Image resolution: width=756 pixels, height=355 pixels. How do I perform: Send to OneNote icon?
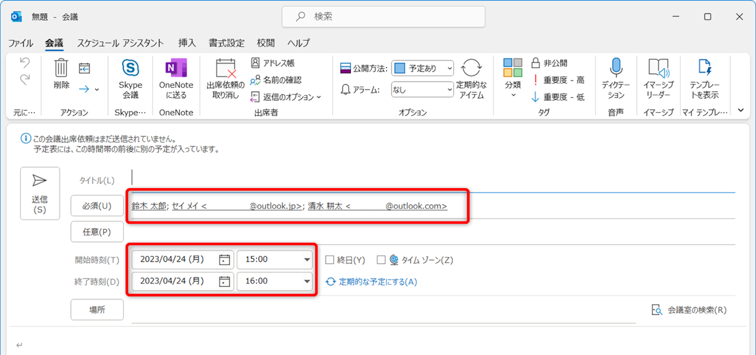coord(176,69)
